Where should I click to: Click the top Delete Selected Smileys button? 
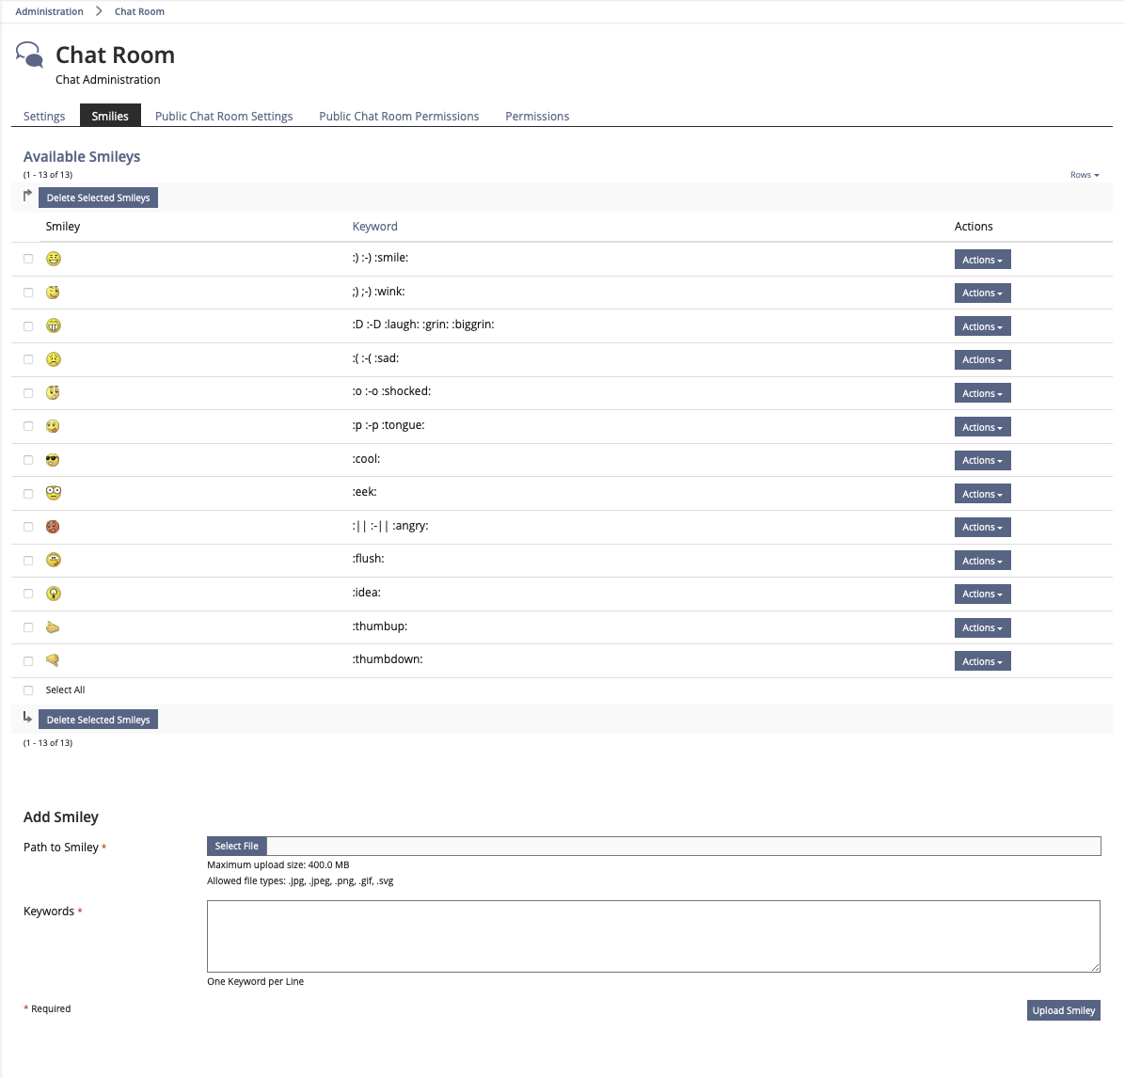coord(98,198)
